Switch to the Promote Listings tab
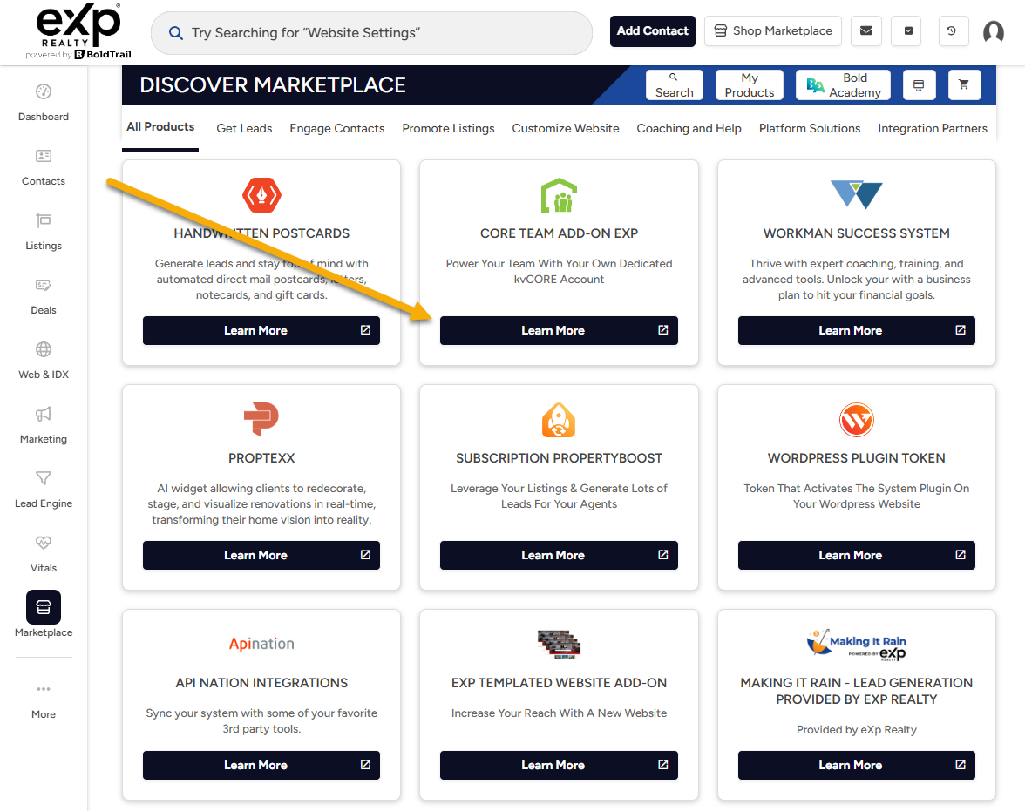 [x=448, y=128]
